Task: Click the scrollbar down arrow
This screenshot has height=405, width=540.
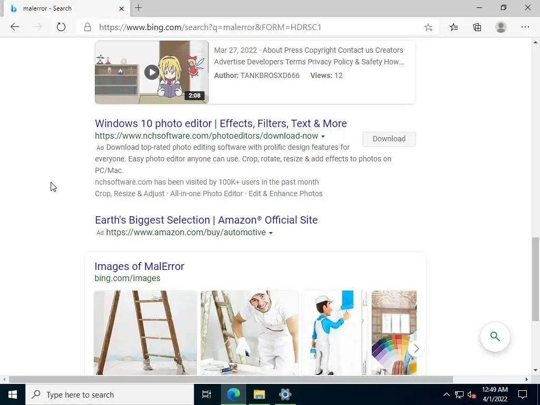Action: pyautogui.click(x=535, y=371)
